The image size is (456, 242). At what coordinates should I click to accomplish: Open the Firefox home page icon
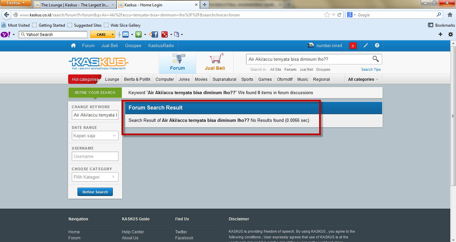click(x=450, y=15)
